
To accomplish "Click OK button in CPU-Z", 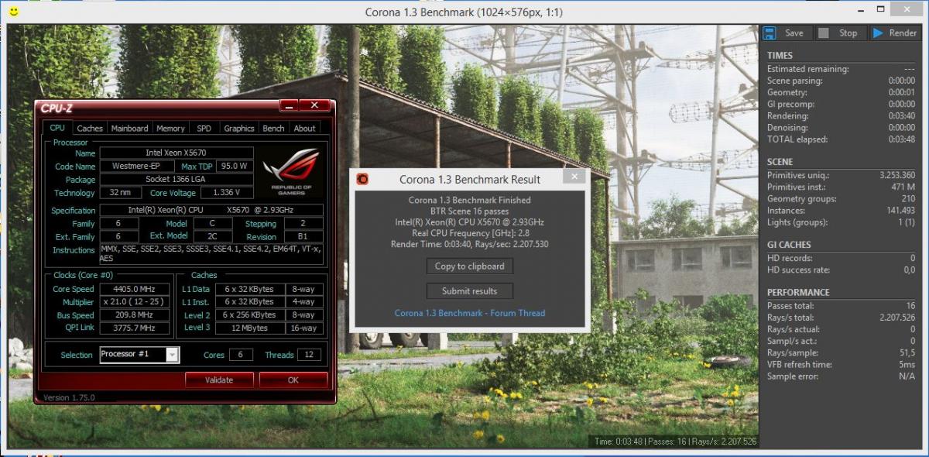I will [x=293, y=380].
